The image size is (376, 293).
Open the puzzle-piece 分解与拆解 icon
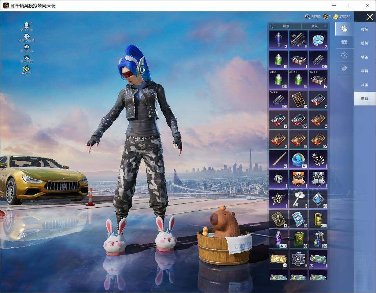(27, 38)
